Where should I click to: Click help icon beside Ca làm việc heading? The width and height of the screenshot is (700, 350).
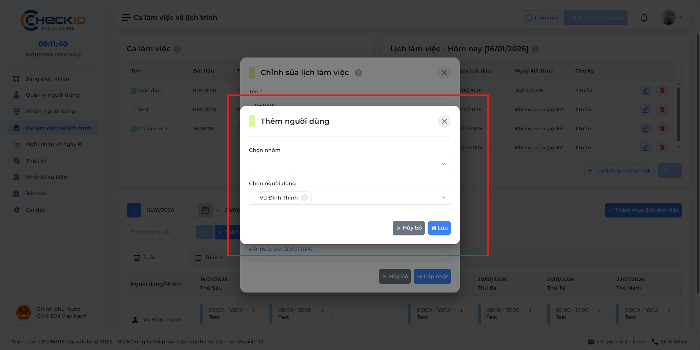(177, 49)
